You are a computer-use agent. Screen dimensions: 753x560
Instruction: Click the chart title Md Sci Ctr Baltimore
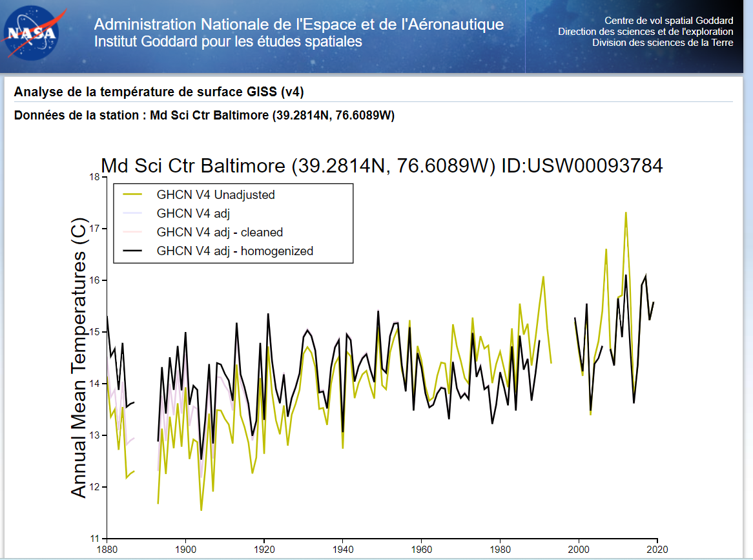(x=381, y=166)
